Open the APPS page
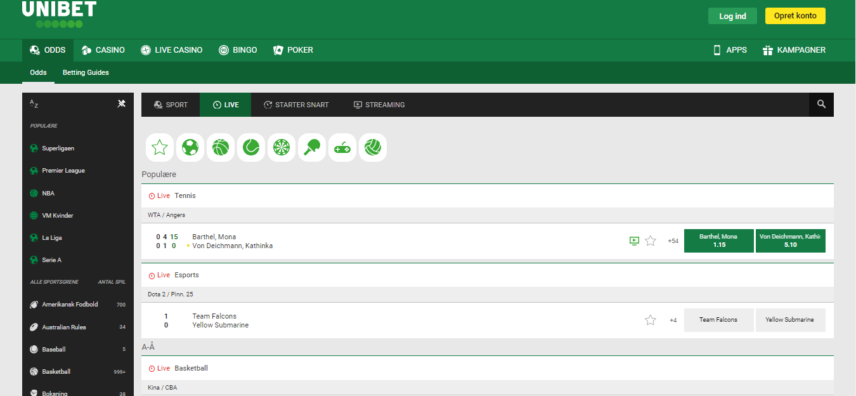 (730, 50)
